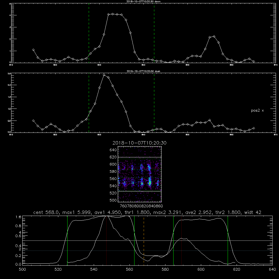Select the 'max2 3.291' value
Screen dimensions: 279x279
167,212
